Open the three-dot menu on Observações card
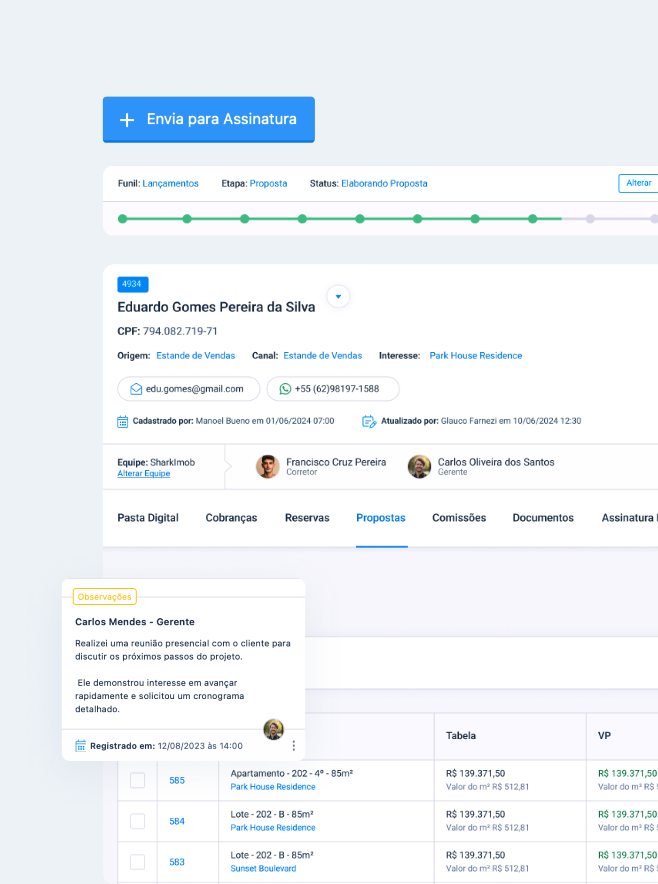 tap(294, 746)
